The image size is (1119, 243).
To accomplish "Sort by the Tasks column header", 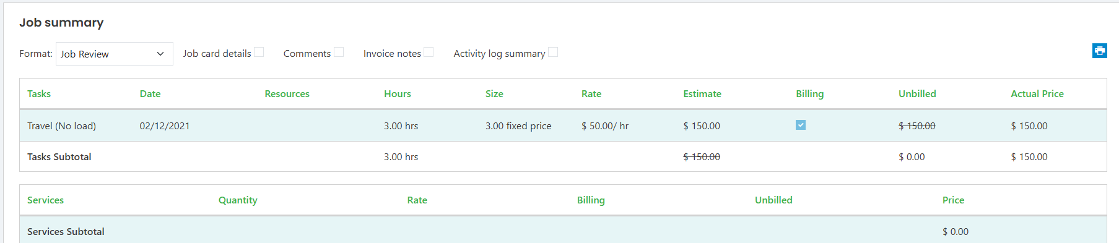I will [39, 93].
